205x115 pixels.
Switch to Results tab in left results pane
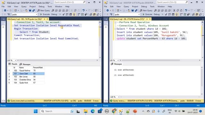pyautogui.click(x=13, y=64)
